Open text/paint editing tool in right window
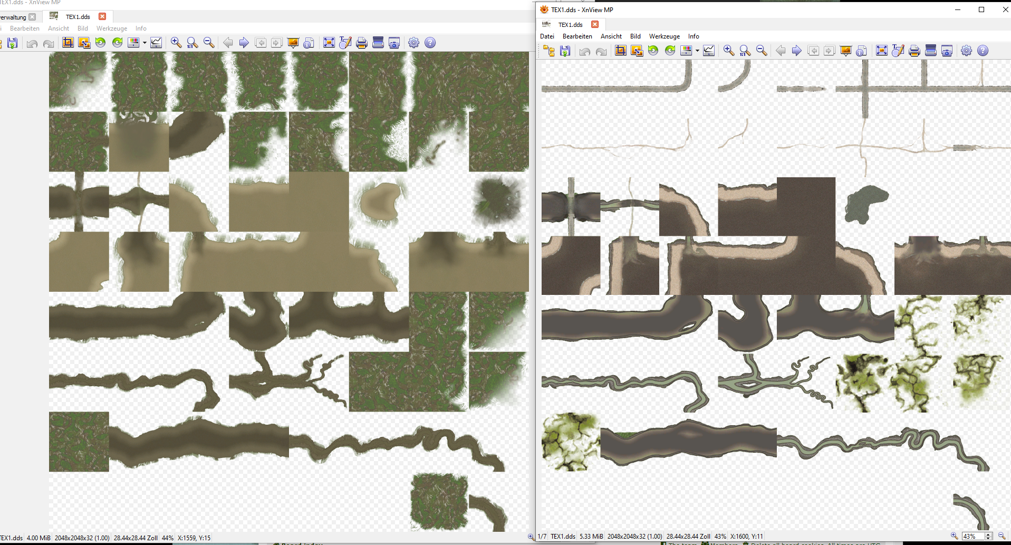Screen dimensions: 1011x545 click(898, 51)
